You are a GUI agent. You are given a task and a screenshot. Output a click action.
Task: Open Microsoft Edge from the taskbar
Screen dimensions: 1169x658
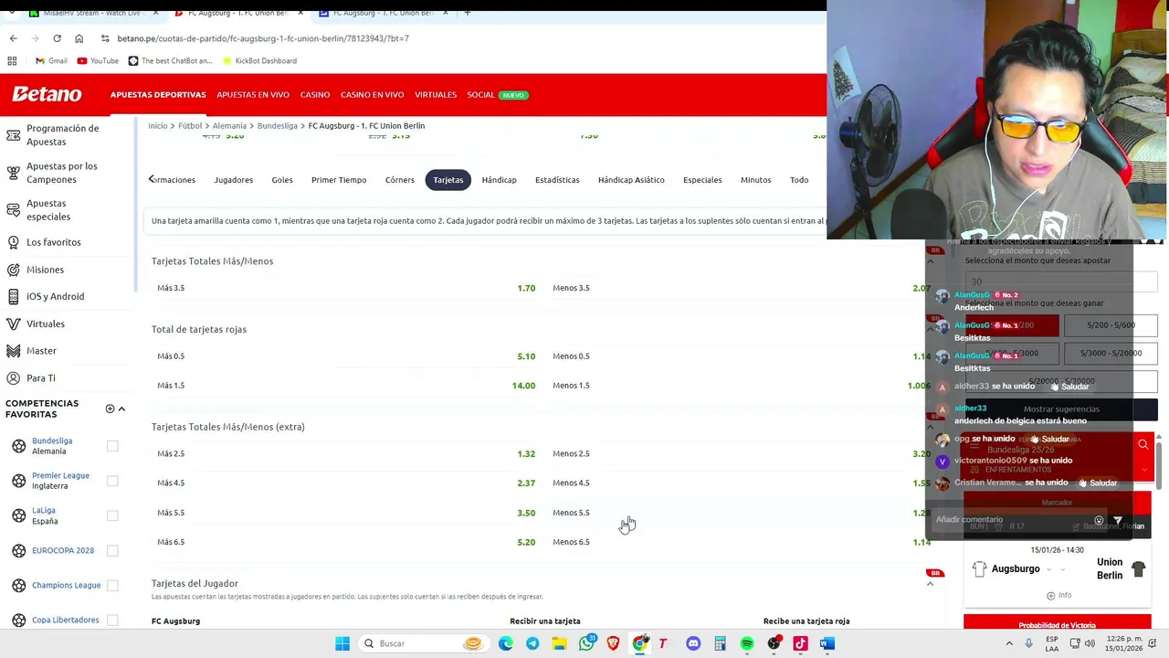(x=506, y=643)
